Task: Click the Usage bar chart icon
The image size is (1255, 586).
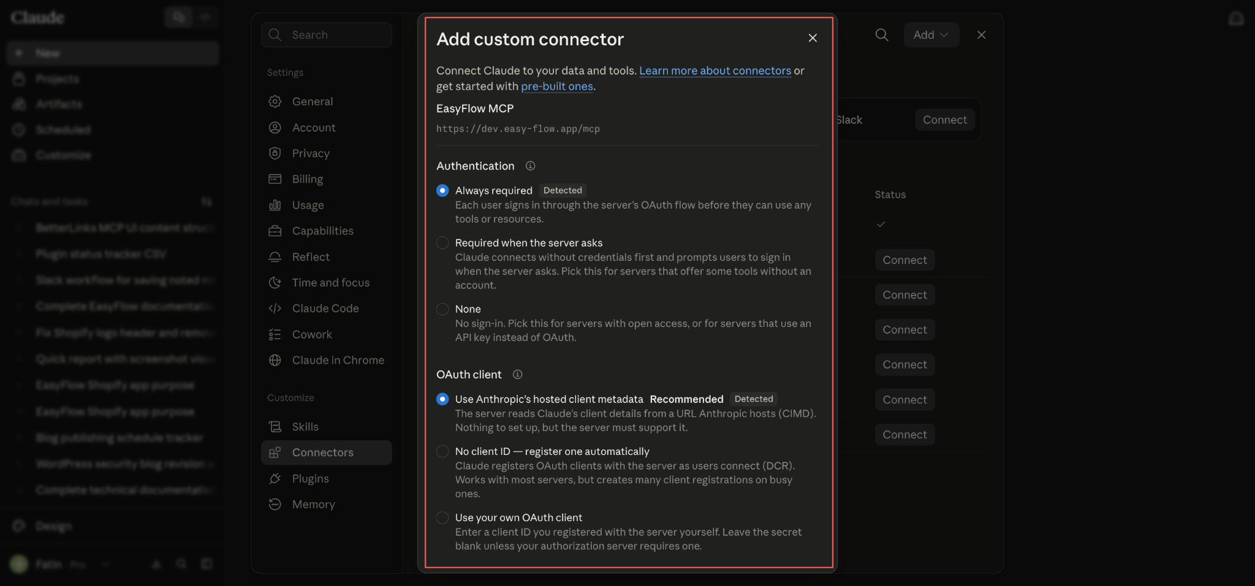Action: [x=275, y=205]
